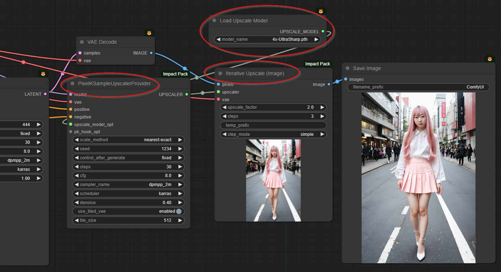
Task: Open the scale_method dropdown set to nearest-exact
Action: 129,140
